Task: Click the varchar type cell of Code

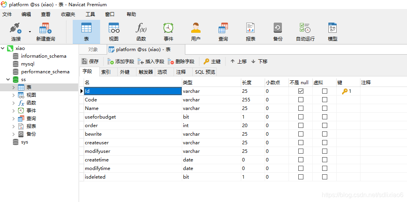Action: tap(211, 100)
